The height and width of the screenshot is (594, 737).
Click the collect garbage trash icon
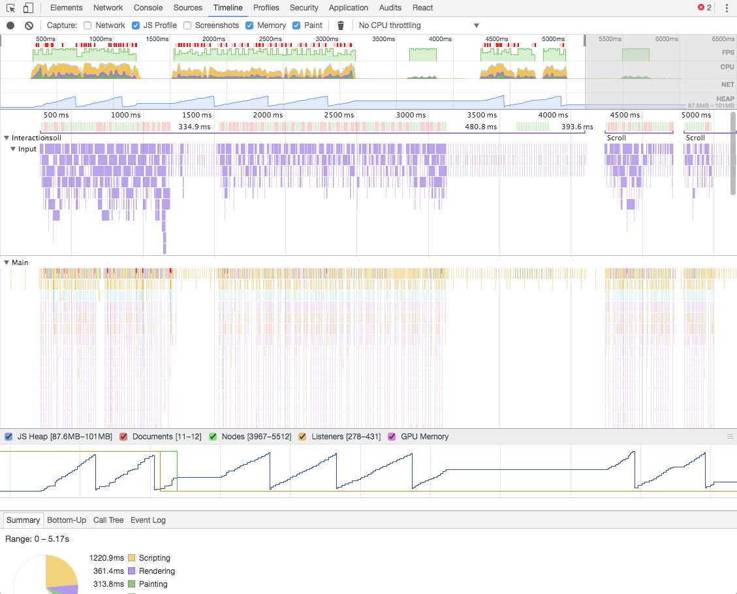point(340,25)
